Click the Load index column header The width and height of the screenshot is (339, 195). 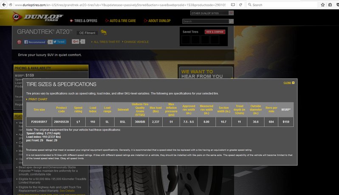[93, 109]
